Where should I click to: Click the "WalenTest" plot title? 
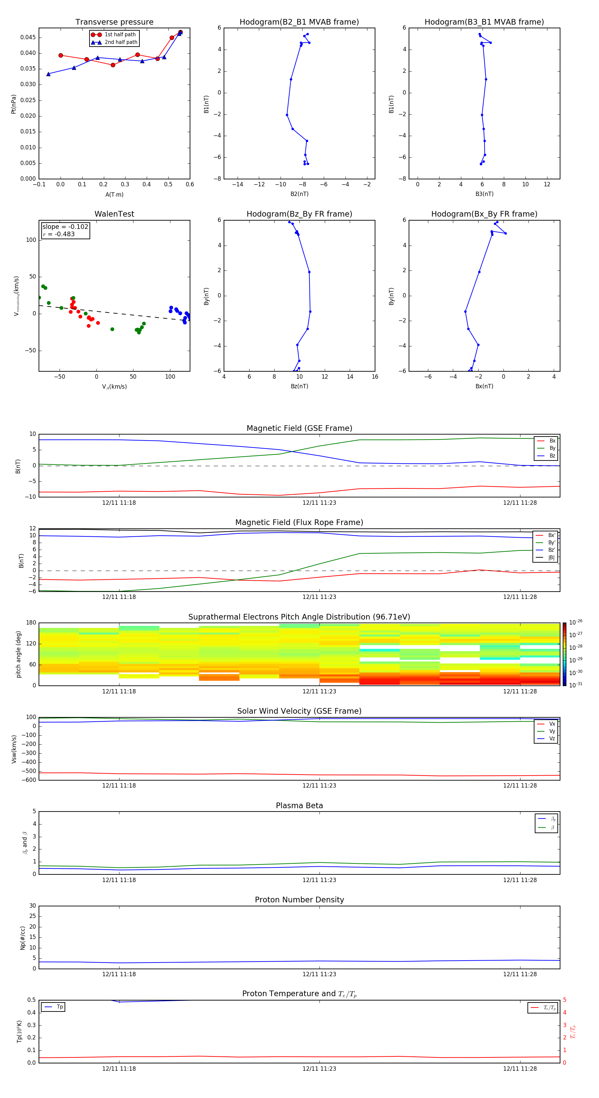click(x=114, y=214)
